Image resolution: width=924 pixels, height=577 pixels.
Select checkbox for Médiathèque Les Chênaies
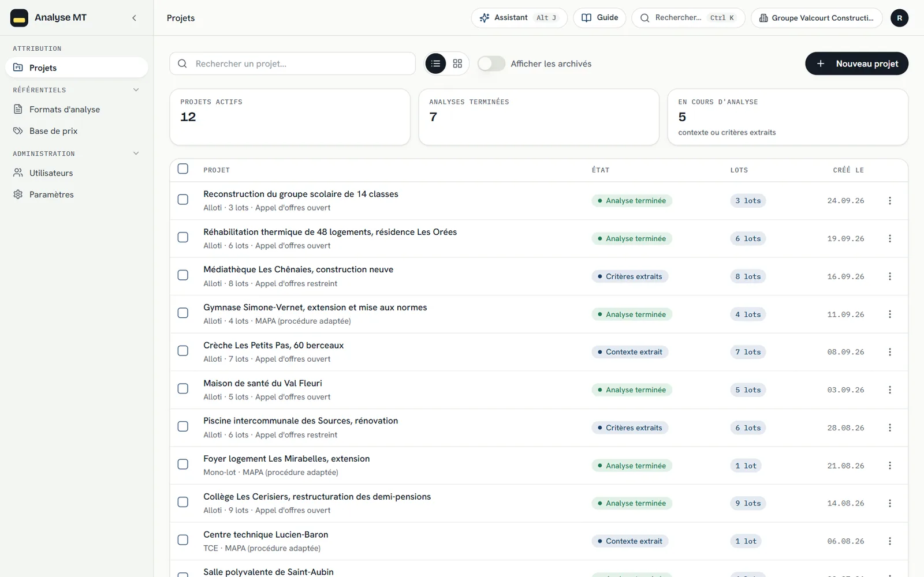click(183, 275)
